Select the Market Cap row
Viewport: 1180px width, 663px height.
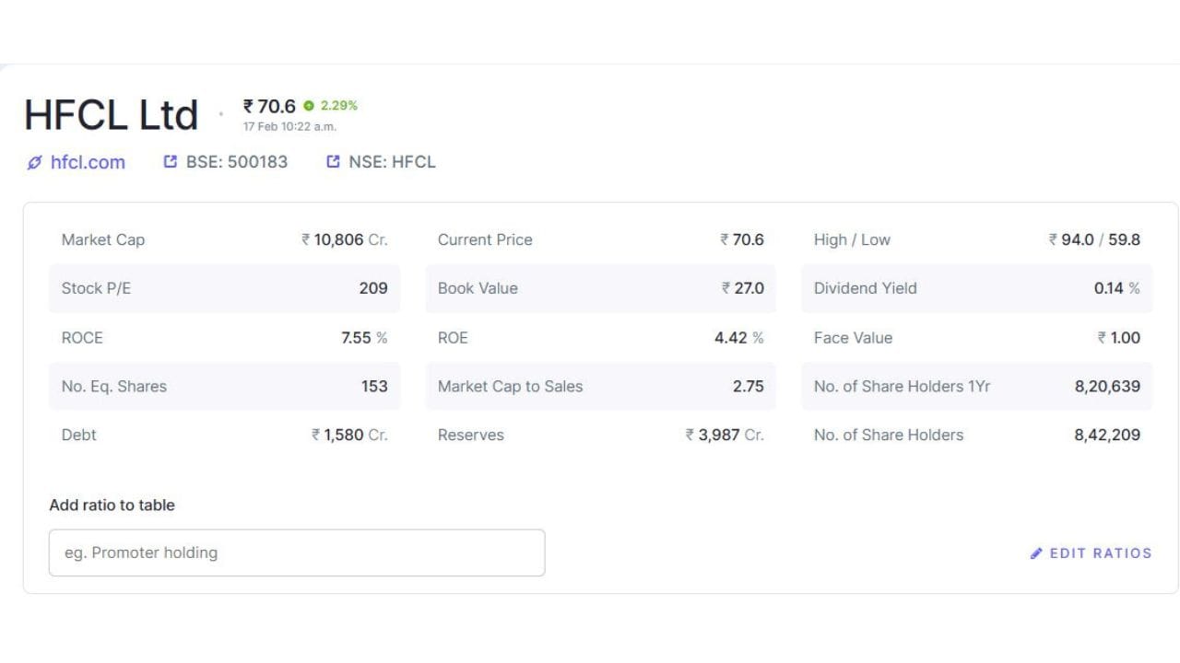tap(224, 239)
